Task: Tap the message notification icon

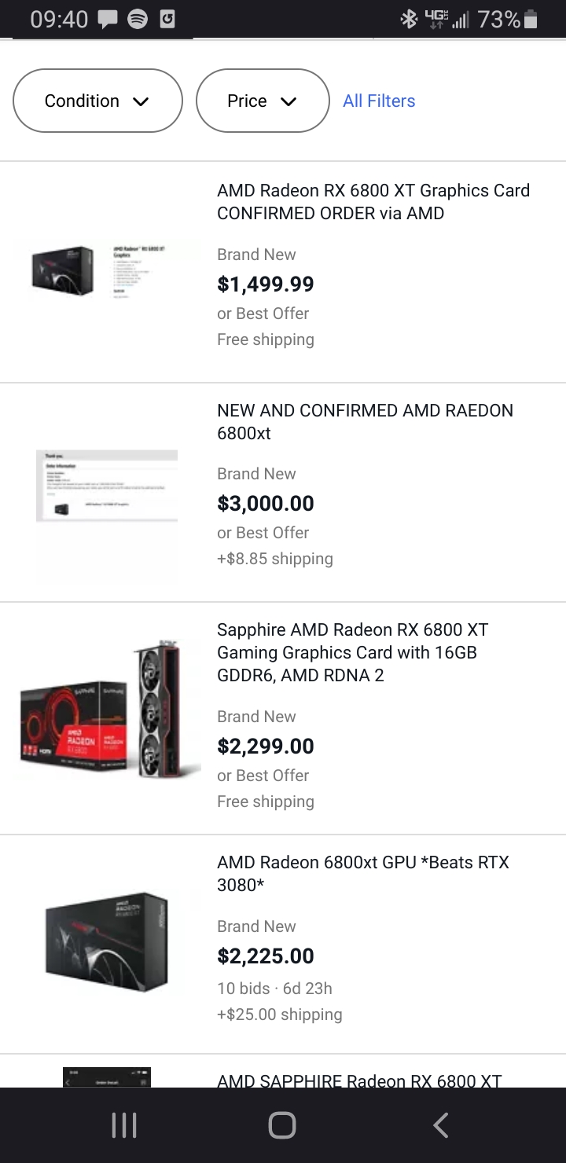Action: [108, 20]
